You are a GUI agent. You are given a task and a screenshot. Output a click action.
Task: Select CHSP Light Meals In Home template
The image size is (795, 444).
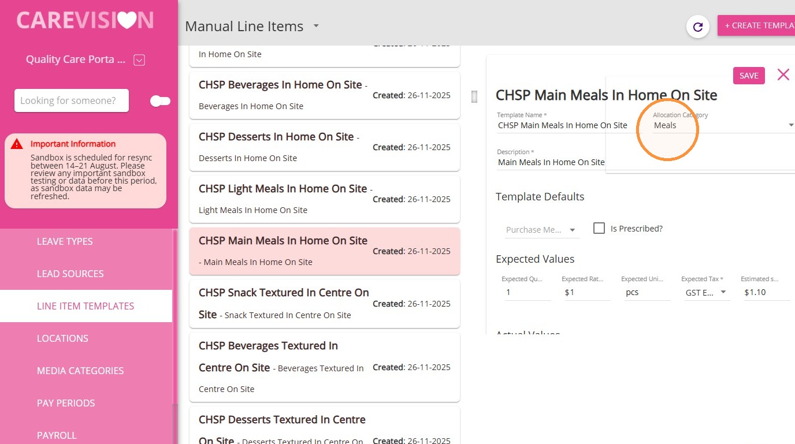325,199
